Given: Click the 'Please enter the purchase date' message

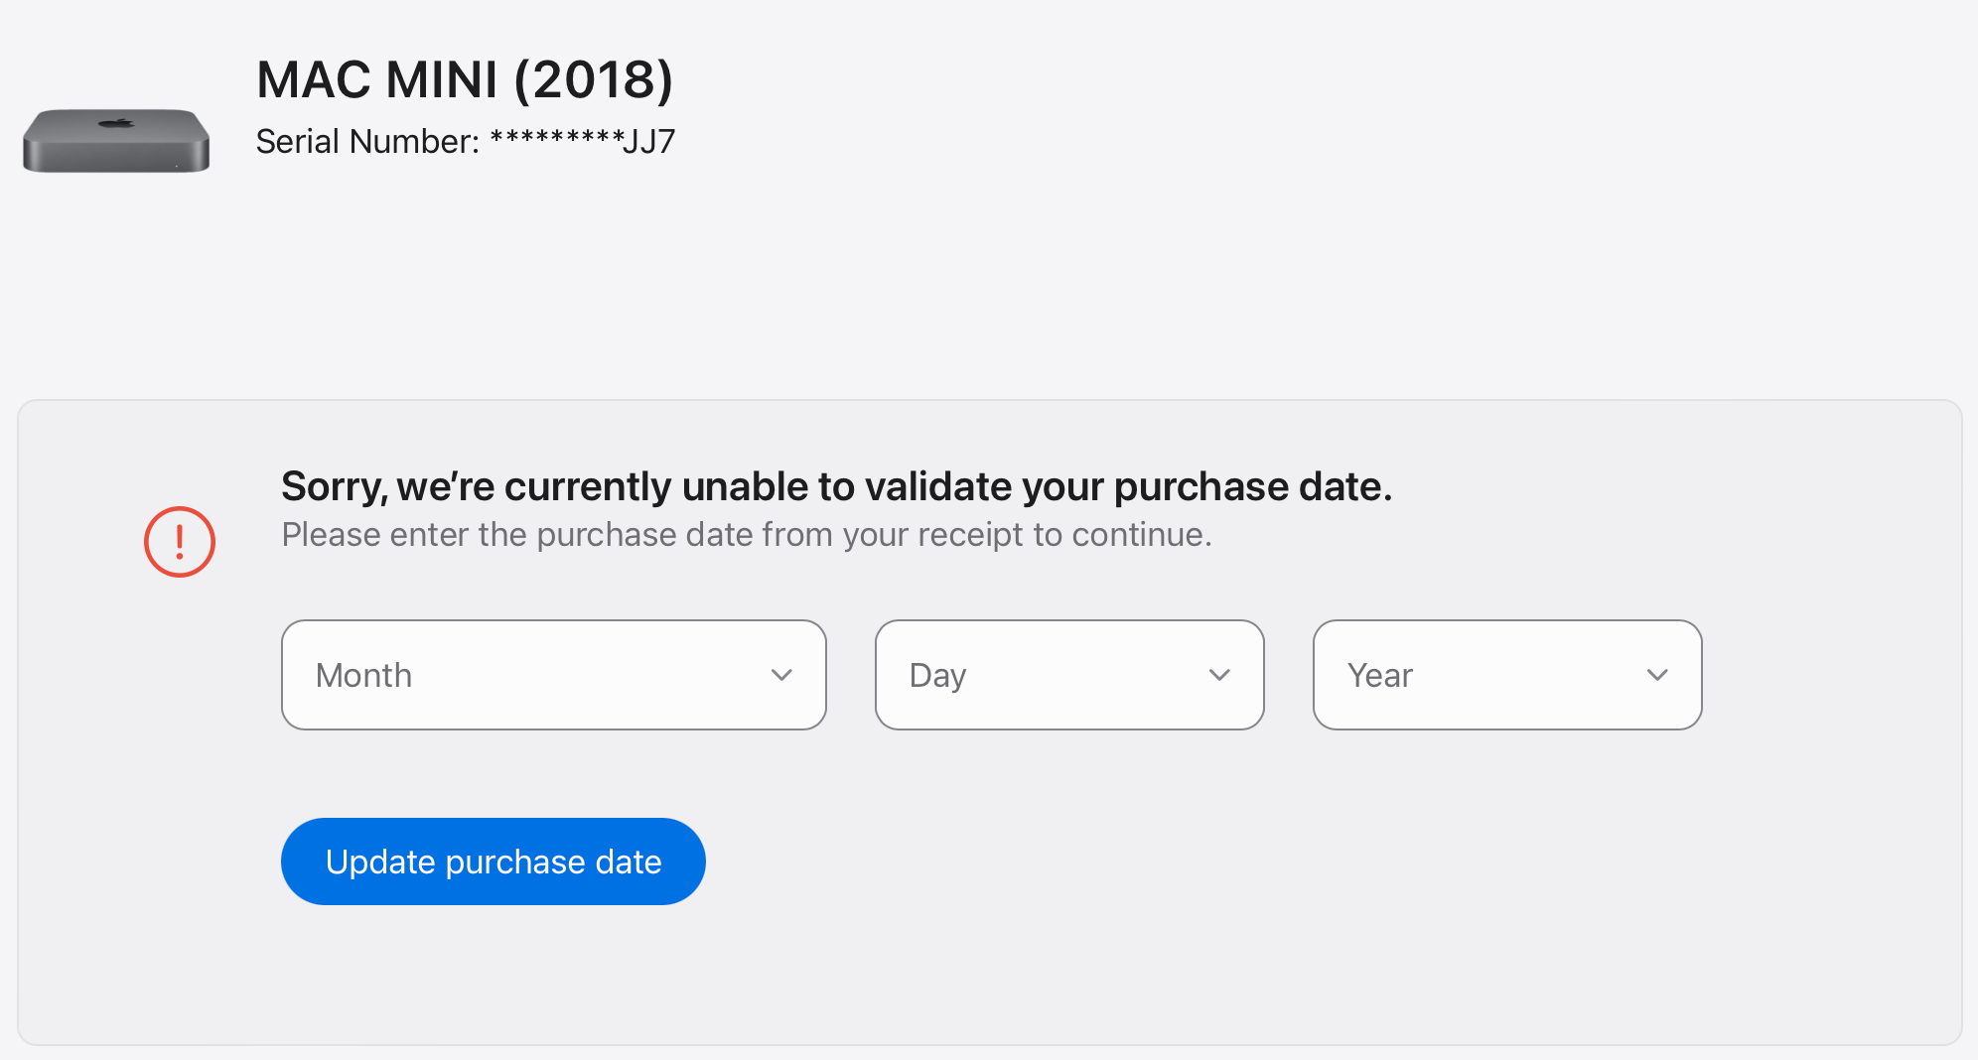Looking at the screenshot, I should coord(746,535).
